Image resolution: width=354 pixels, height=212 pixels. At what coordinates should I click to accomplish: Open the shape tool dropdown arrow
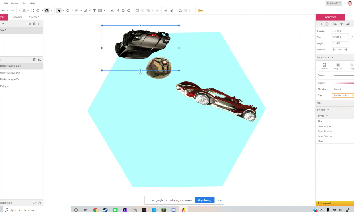click(x=72, y=11)
